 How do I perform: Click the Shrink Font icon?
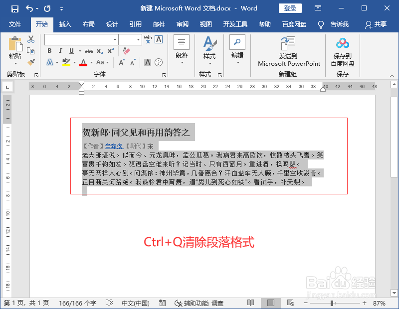(133, 62)
